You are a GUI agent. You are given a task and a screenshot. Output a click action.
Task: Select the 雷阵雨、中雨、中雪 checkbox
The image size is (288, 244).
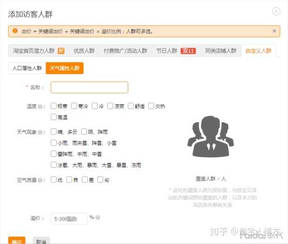pyautogui.click(x=54, y=154)
